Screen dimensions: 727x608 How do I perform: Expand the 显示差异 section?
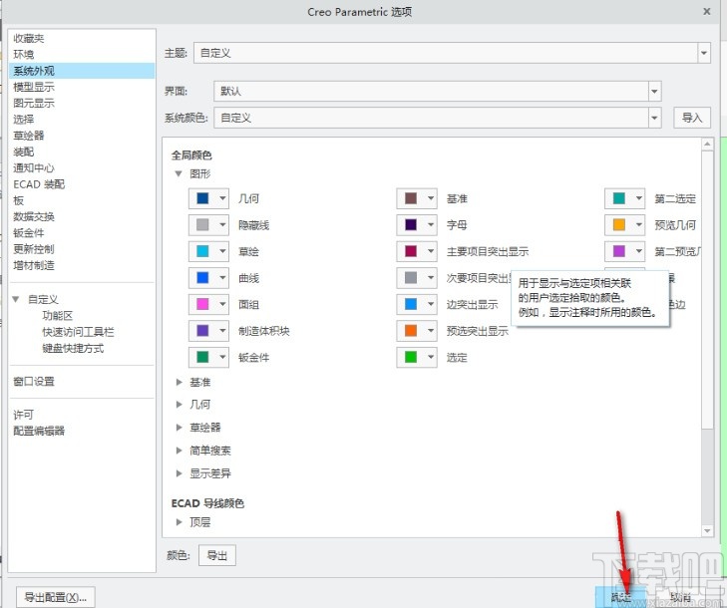179,473
